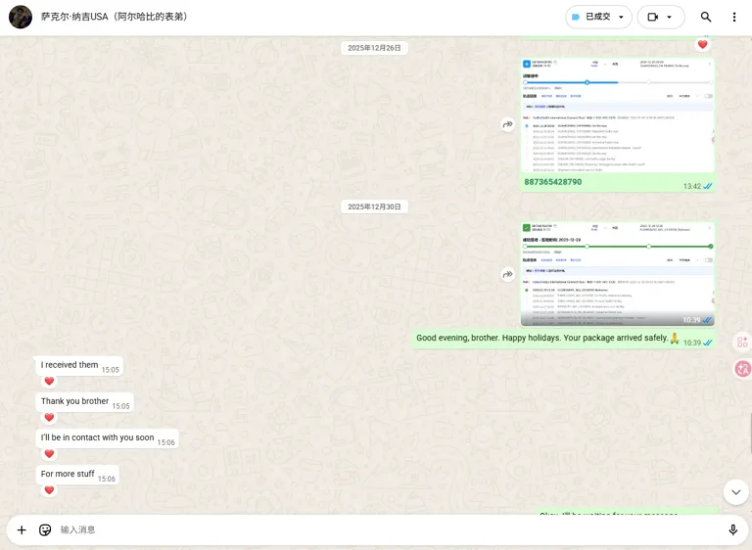Open the tracking screenshot captioned 887365428790
Screen dimensions: 752x550
pyautogui.click(x=617, y=115)
